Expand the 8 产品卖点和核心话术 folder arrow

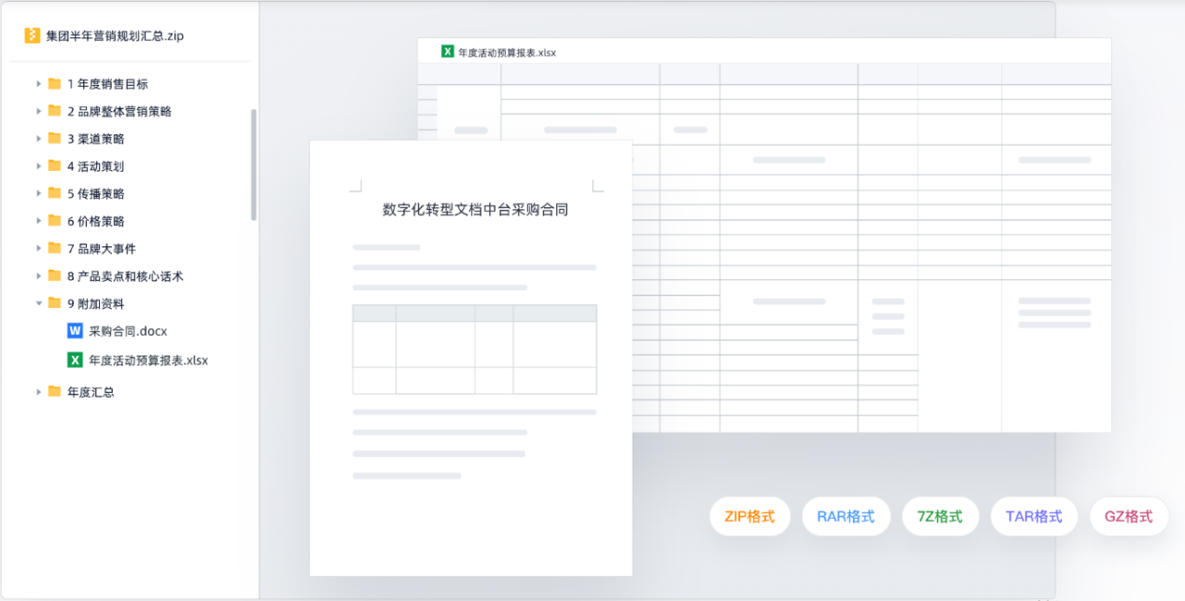[x=39, y=275]
